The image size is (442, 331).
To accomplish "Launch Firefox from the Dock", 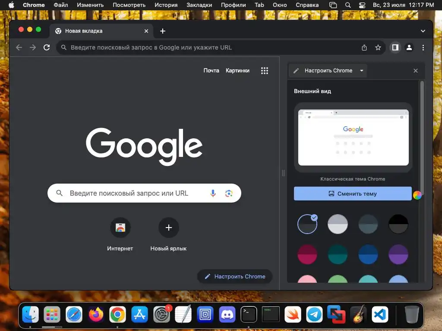I will (x=96, y=314).
